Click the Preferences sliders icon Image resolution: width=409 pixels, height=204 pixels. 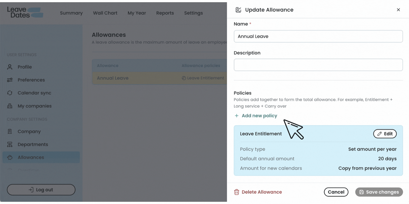pos(10,80)
